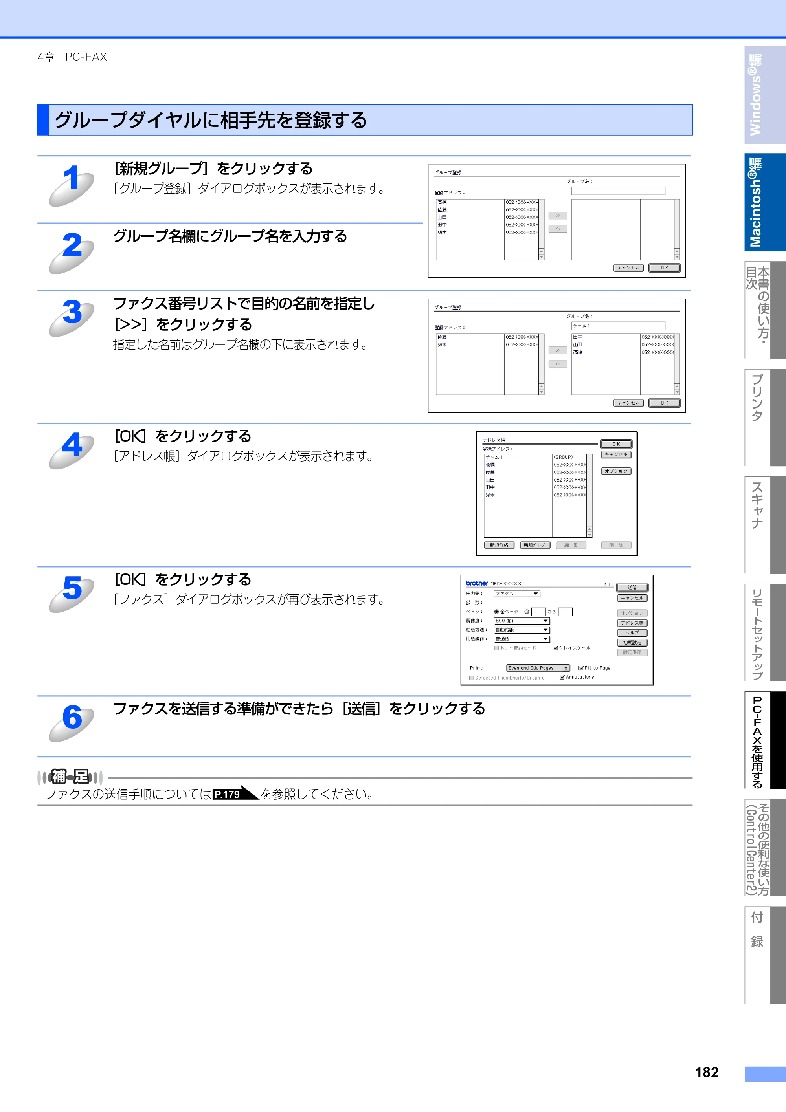Click the empty グループ名 input field
This screenshot has height=1112, width=786.
tap(618, 191)
